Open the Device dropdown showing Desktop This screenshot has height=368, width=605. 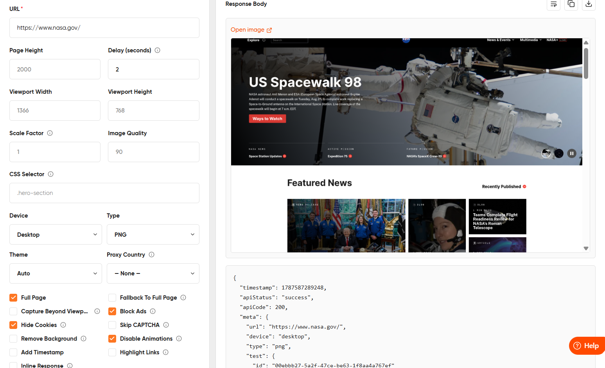click(x=56, y=234)
